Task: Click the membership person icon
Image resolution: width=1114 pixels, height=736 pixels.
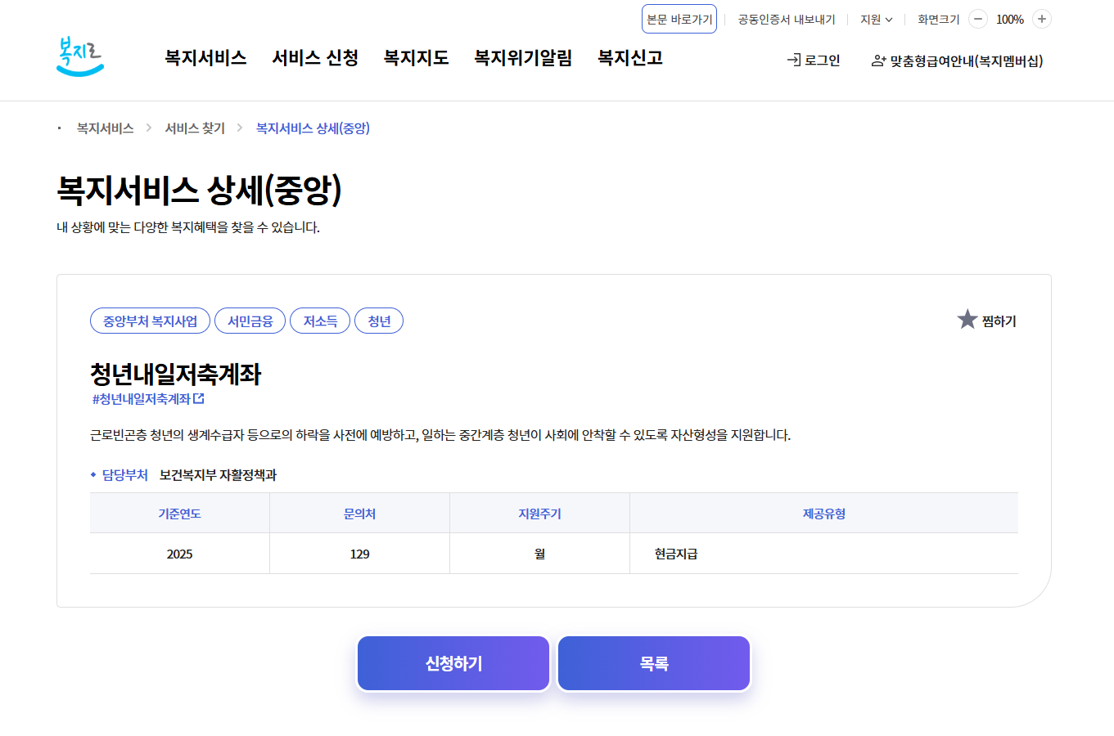Action: tap(878, 61)
